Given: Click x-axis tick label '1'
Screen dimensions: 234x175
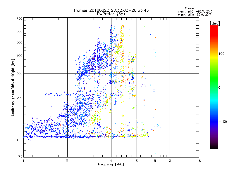Looking at the screenshot, I should coord(23,161).
